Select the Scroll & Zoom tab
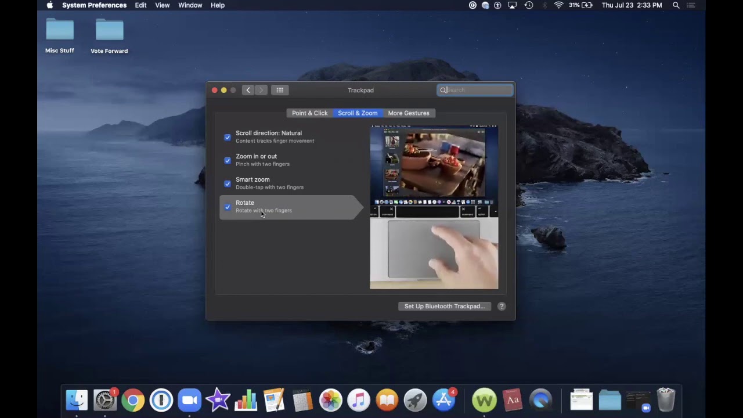Image resolution: width=743 pixels, height=418 pixels. click(358, 113)
